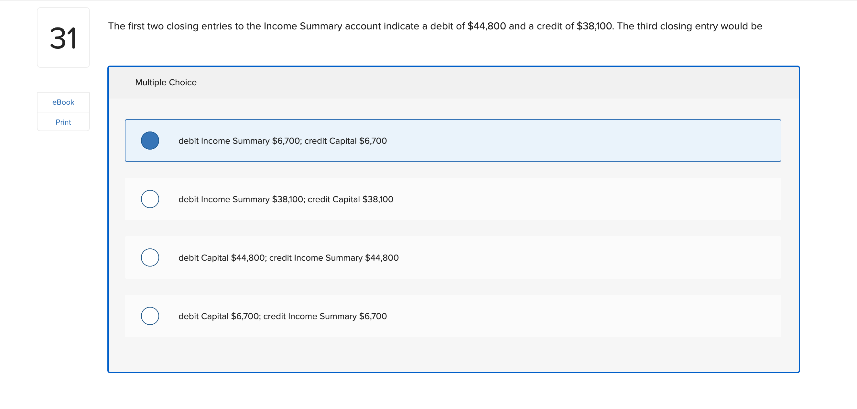Screen dimensions: 857x409
Task: Click the eBook sidebar panel
Action: click(x=63, y=111)
